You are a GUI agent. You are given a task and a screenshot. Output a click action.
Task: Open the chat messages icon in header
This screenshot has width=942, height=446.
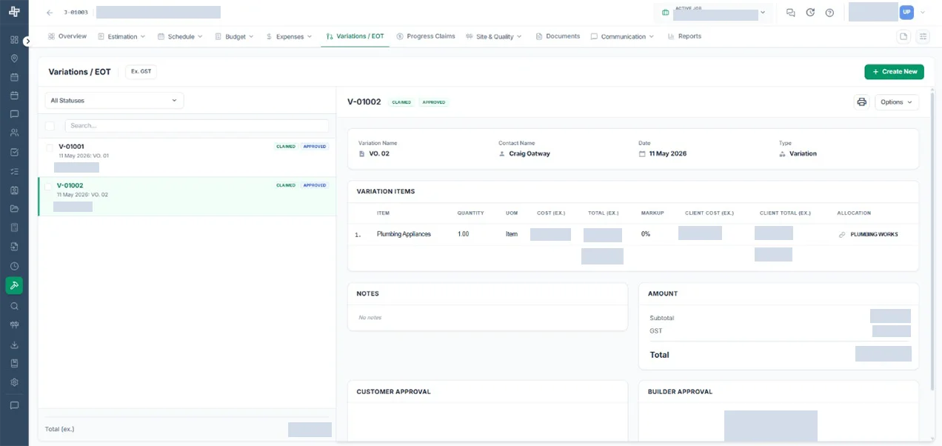pos(791,13)
